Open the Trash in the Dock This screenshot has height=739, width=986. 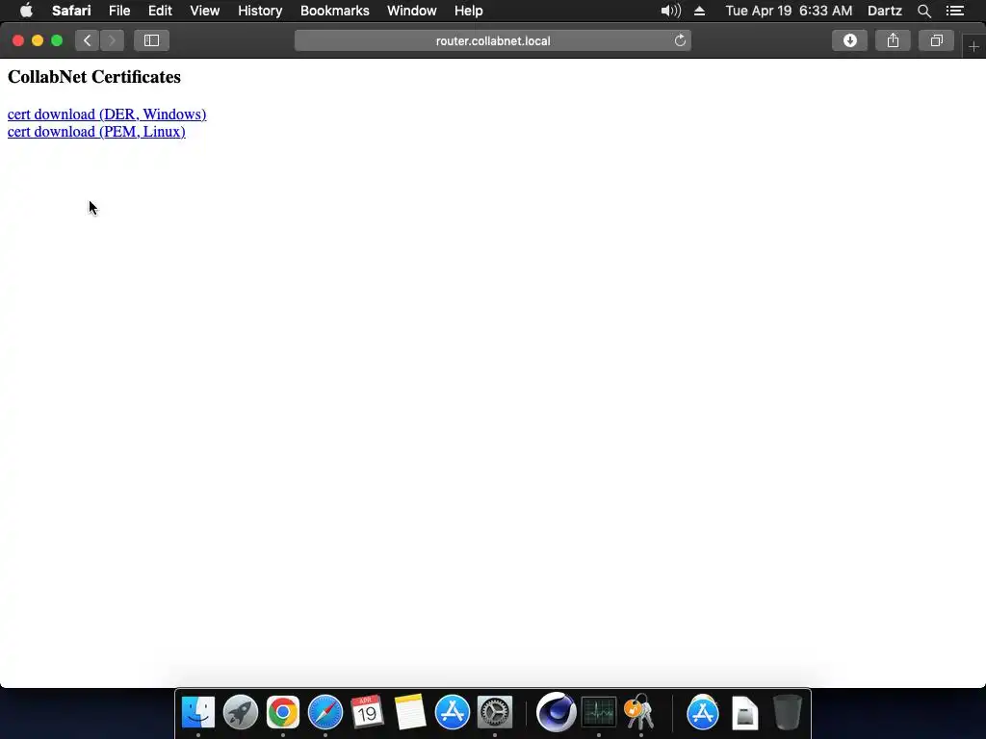click(788, 713)
